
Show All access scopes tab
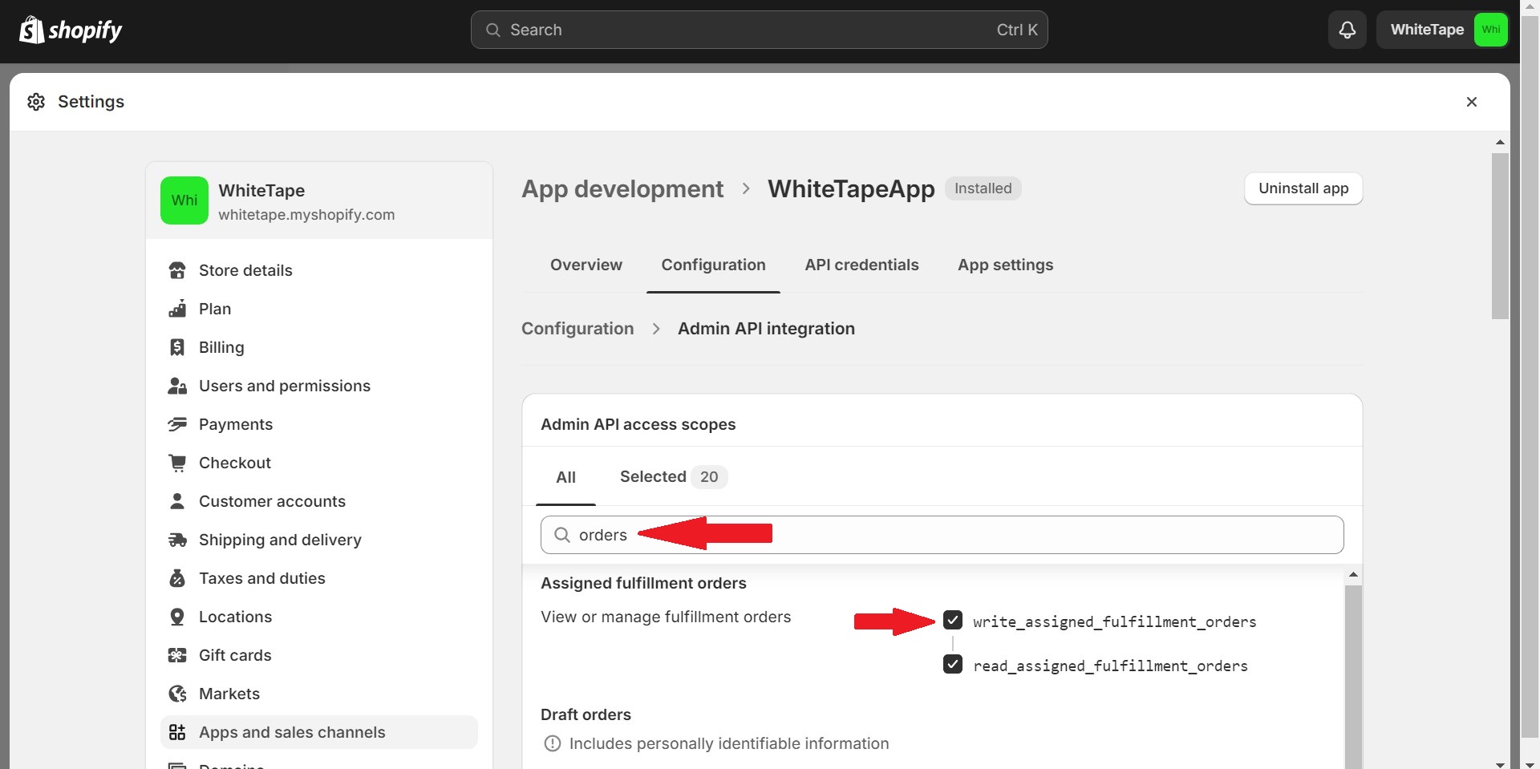565,477
